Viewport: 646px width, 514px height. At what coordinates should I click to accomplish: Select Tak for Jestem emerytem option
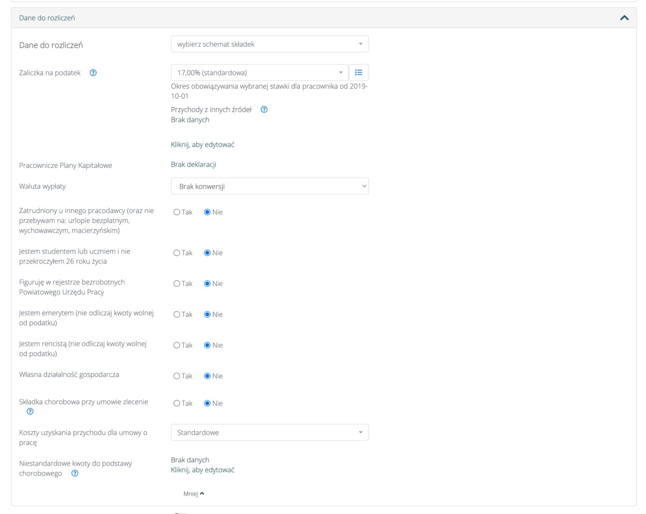(x=177, y=315)
